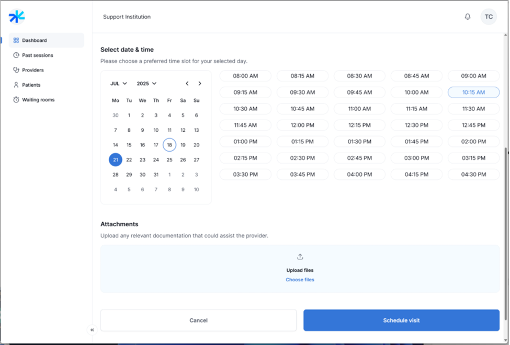Choose the 02:30 PM time slot
The width and height of the screenshot is (510, 345).
click(302, 158)
